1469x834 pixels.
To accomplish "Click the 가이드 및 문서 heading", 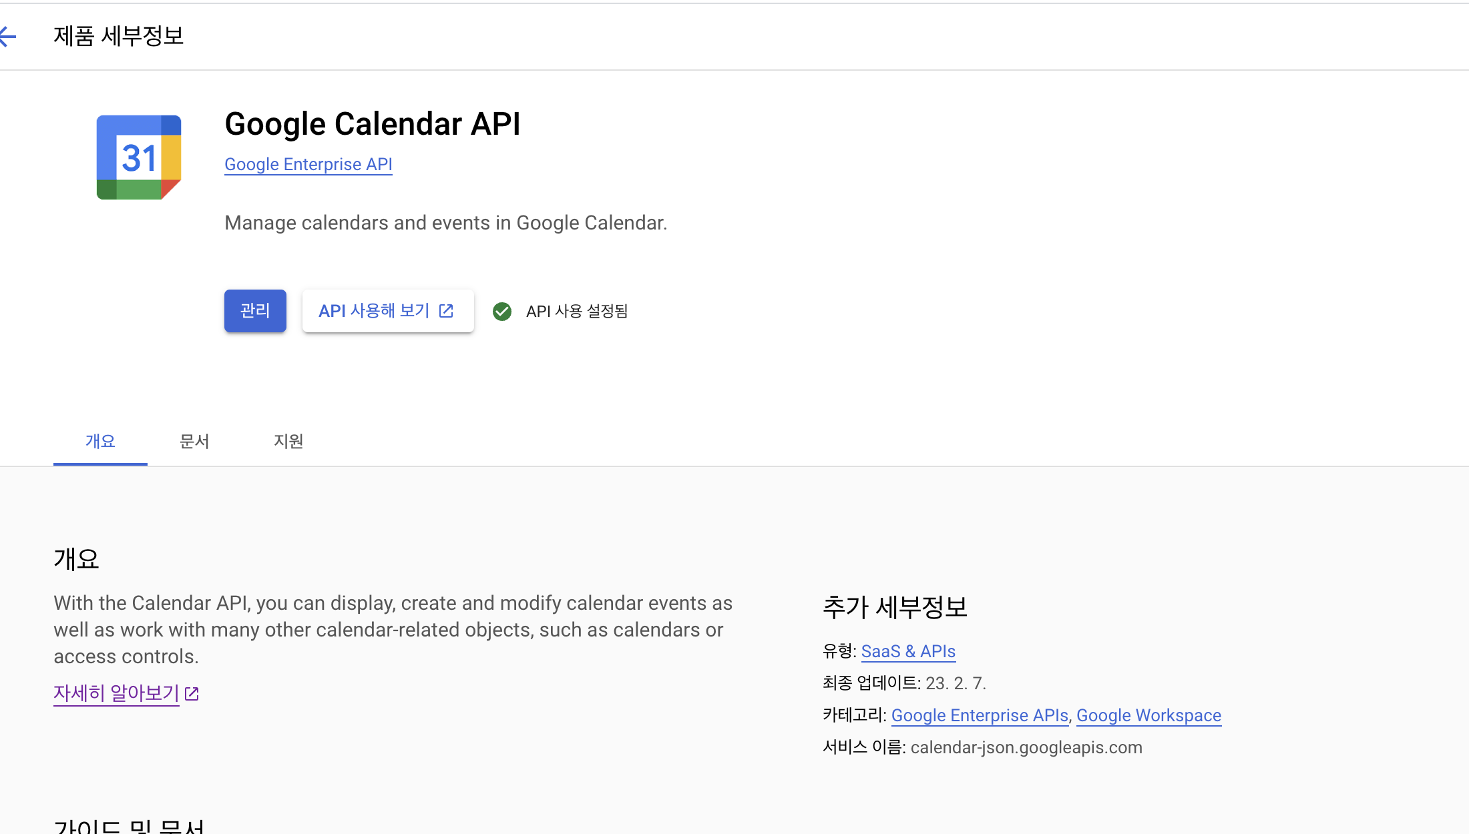I will [x=129, y=826].
